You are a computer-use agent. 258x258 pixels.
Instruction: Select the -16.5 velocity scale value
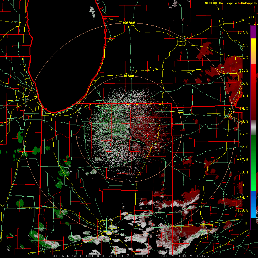[x=243, y=134]
